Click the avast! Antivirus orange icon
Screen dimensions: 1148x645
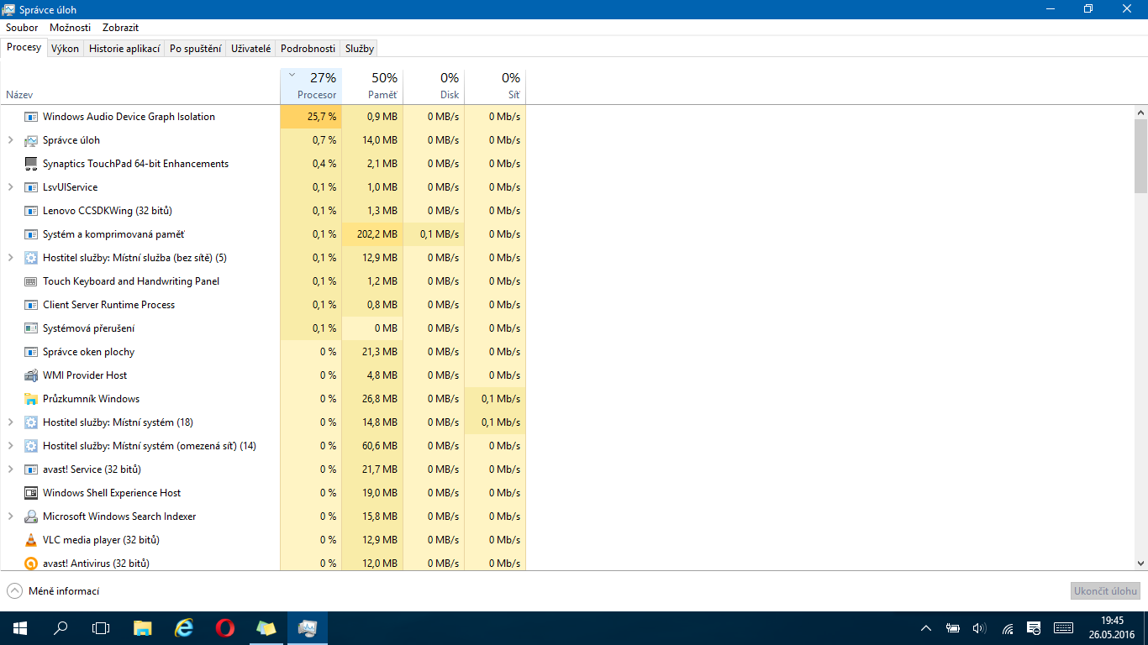(x=31, y=564)
